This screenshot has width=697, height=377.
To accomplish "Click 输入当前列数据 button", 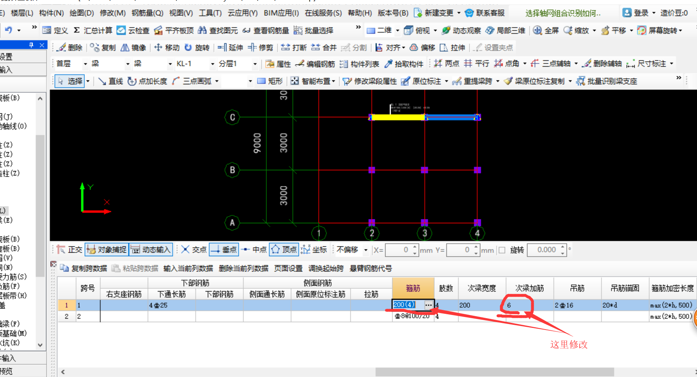I will [188, 268].
